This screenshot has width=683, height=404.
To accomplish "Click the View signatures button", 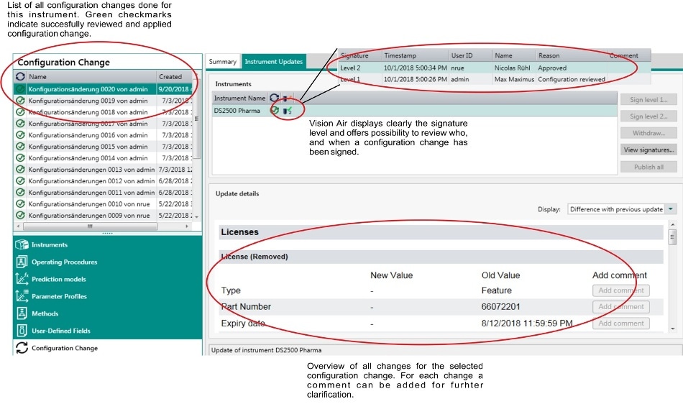I will [648, 150].
